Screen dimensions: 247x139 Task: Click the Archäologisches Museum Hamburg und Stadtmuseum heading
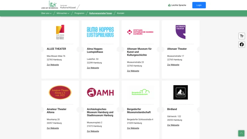tap(100, 112)
